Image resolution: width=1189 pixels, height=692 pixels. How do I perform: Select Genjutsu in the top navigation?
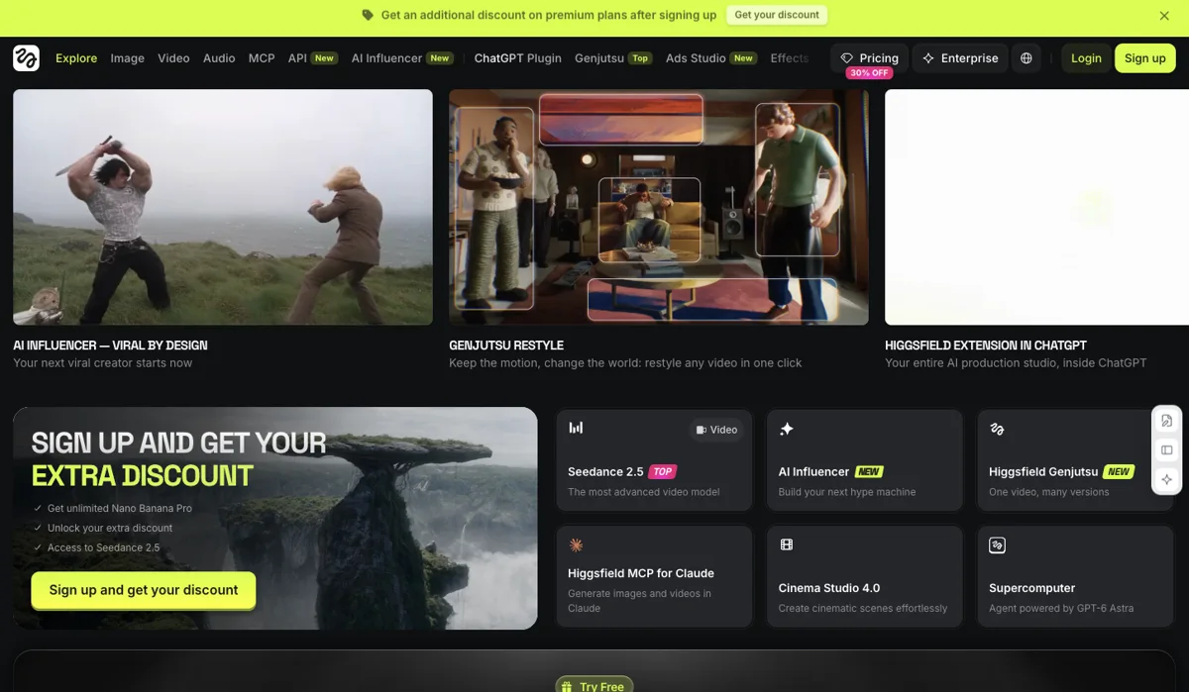[x=613, y=58]
